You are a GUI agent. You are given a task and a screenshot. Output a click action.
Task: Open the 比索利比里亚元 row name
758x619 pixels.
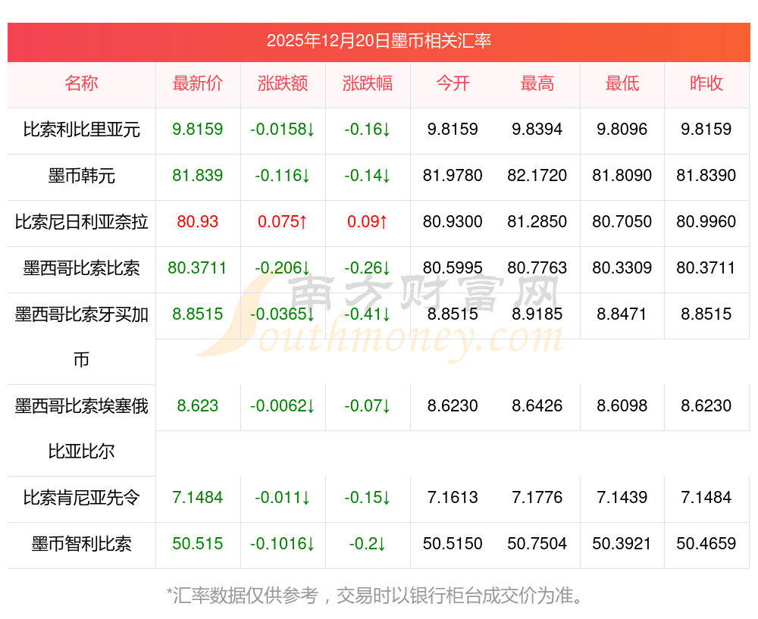point(81,130)
